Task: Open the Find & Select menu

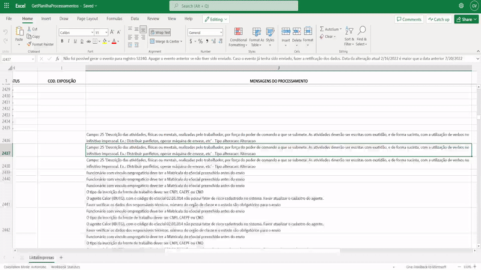Action: [x=362, y=36]
